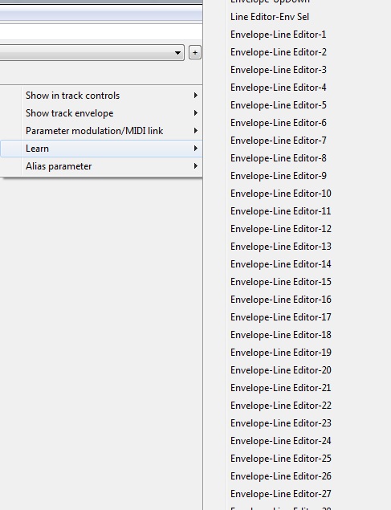The height and width of the screenshot is (510, 391).
Task: Open Show track envelope submenu
Action: point(101,113)
